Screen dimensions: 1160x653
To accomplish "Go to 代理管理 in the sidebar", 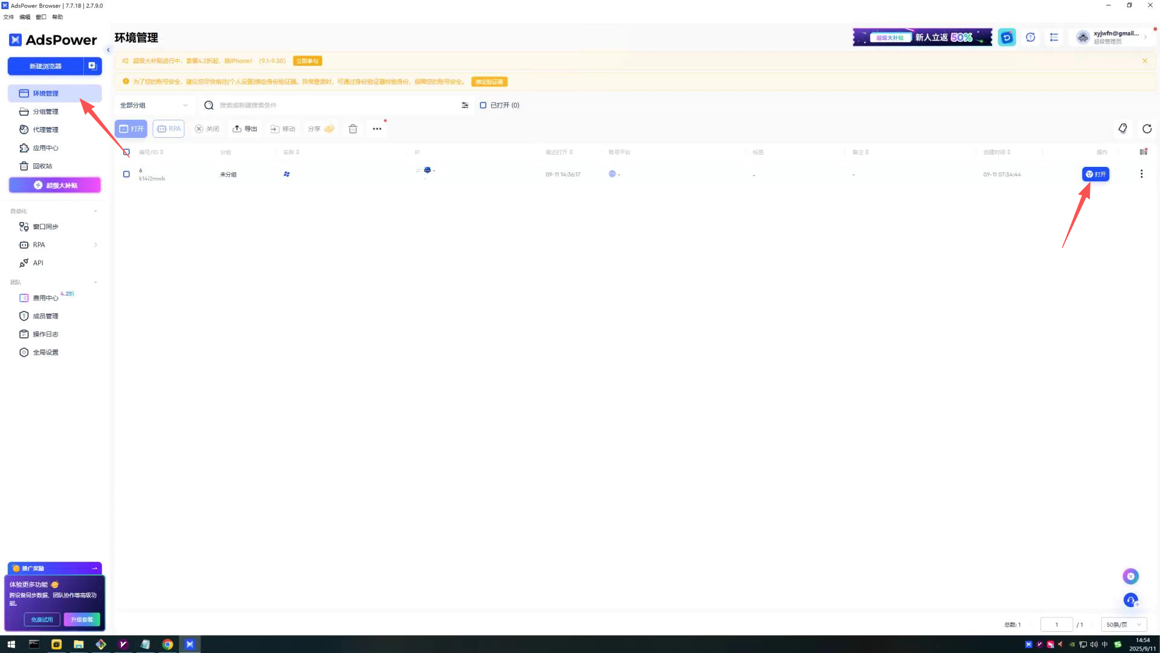I will [x=45, y=130].
